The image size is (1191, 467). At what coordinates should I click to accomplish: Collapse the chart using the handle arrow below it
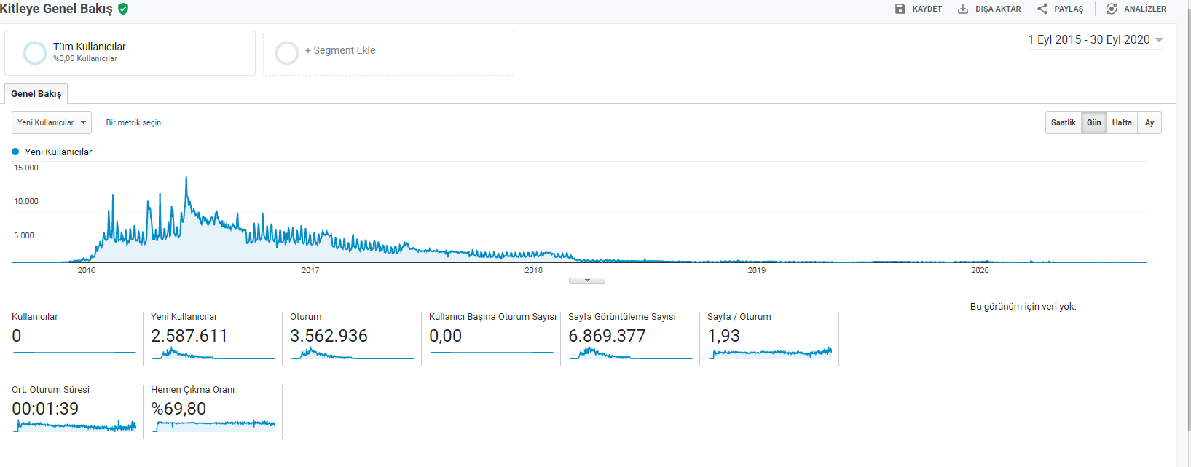pyautogui.click(x=587, y=280)
